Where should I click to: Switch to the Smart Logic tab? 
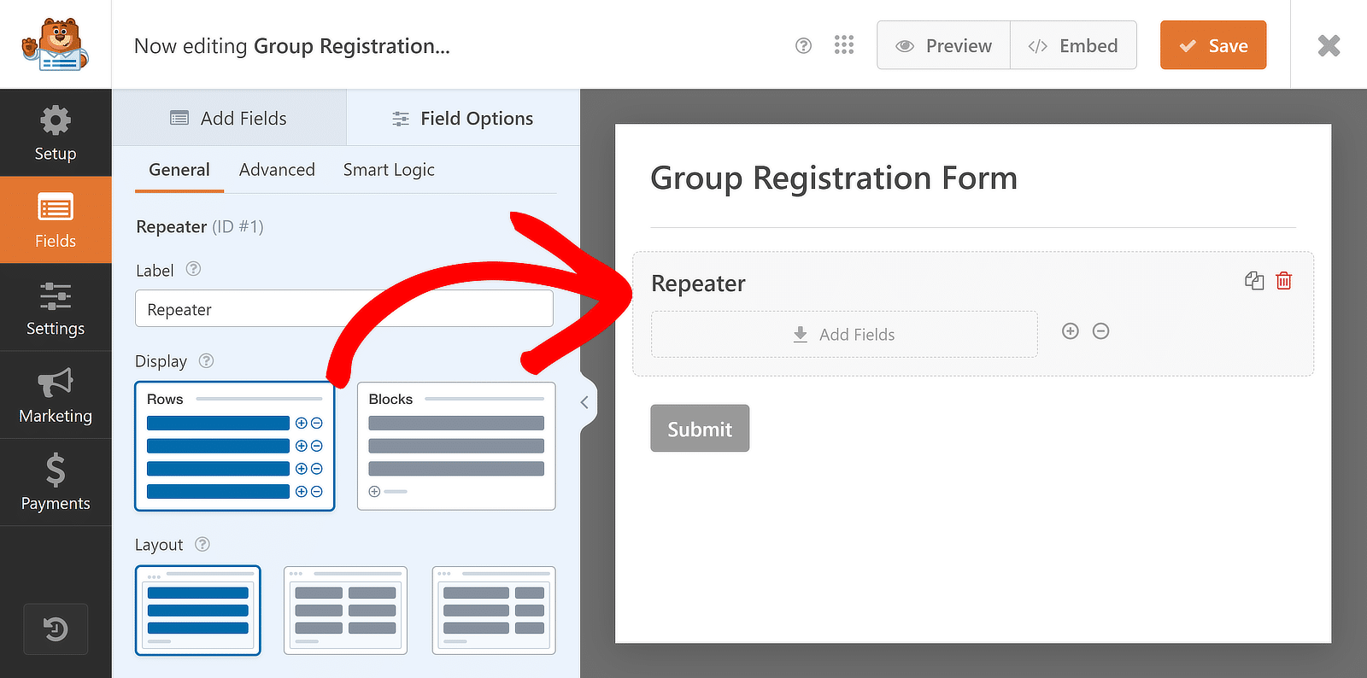(389, 170)
